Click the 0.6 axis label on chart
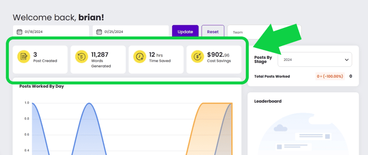 pyautogui.click(x=27, y=135)
